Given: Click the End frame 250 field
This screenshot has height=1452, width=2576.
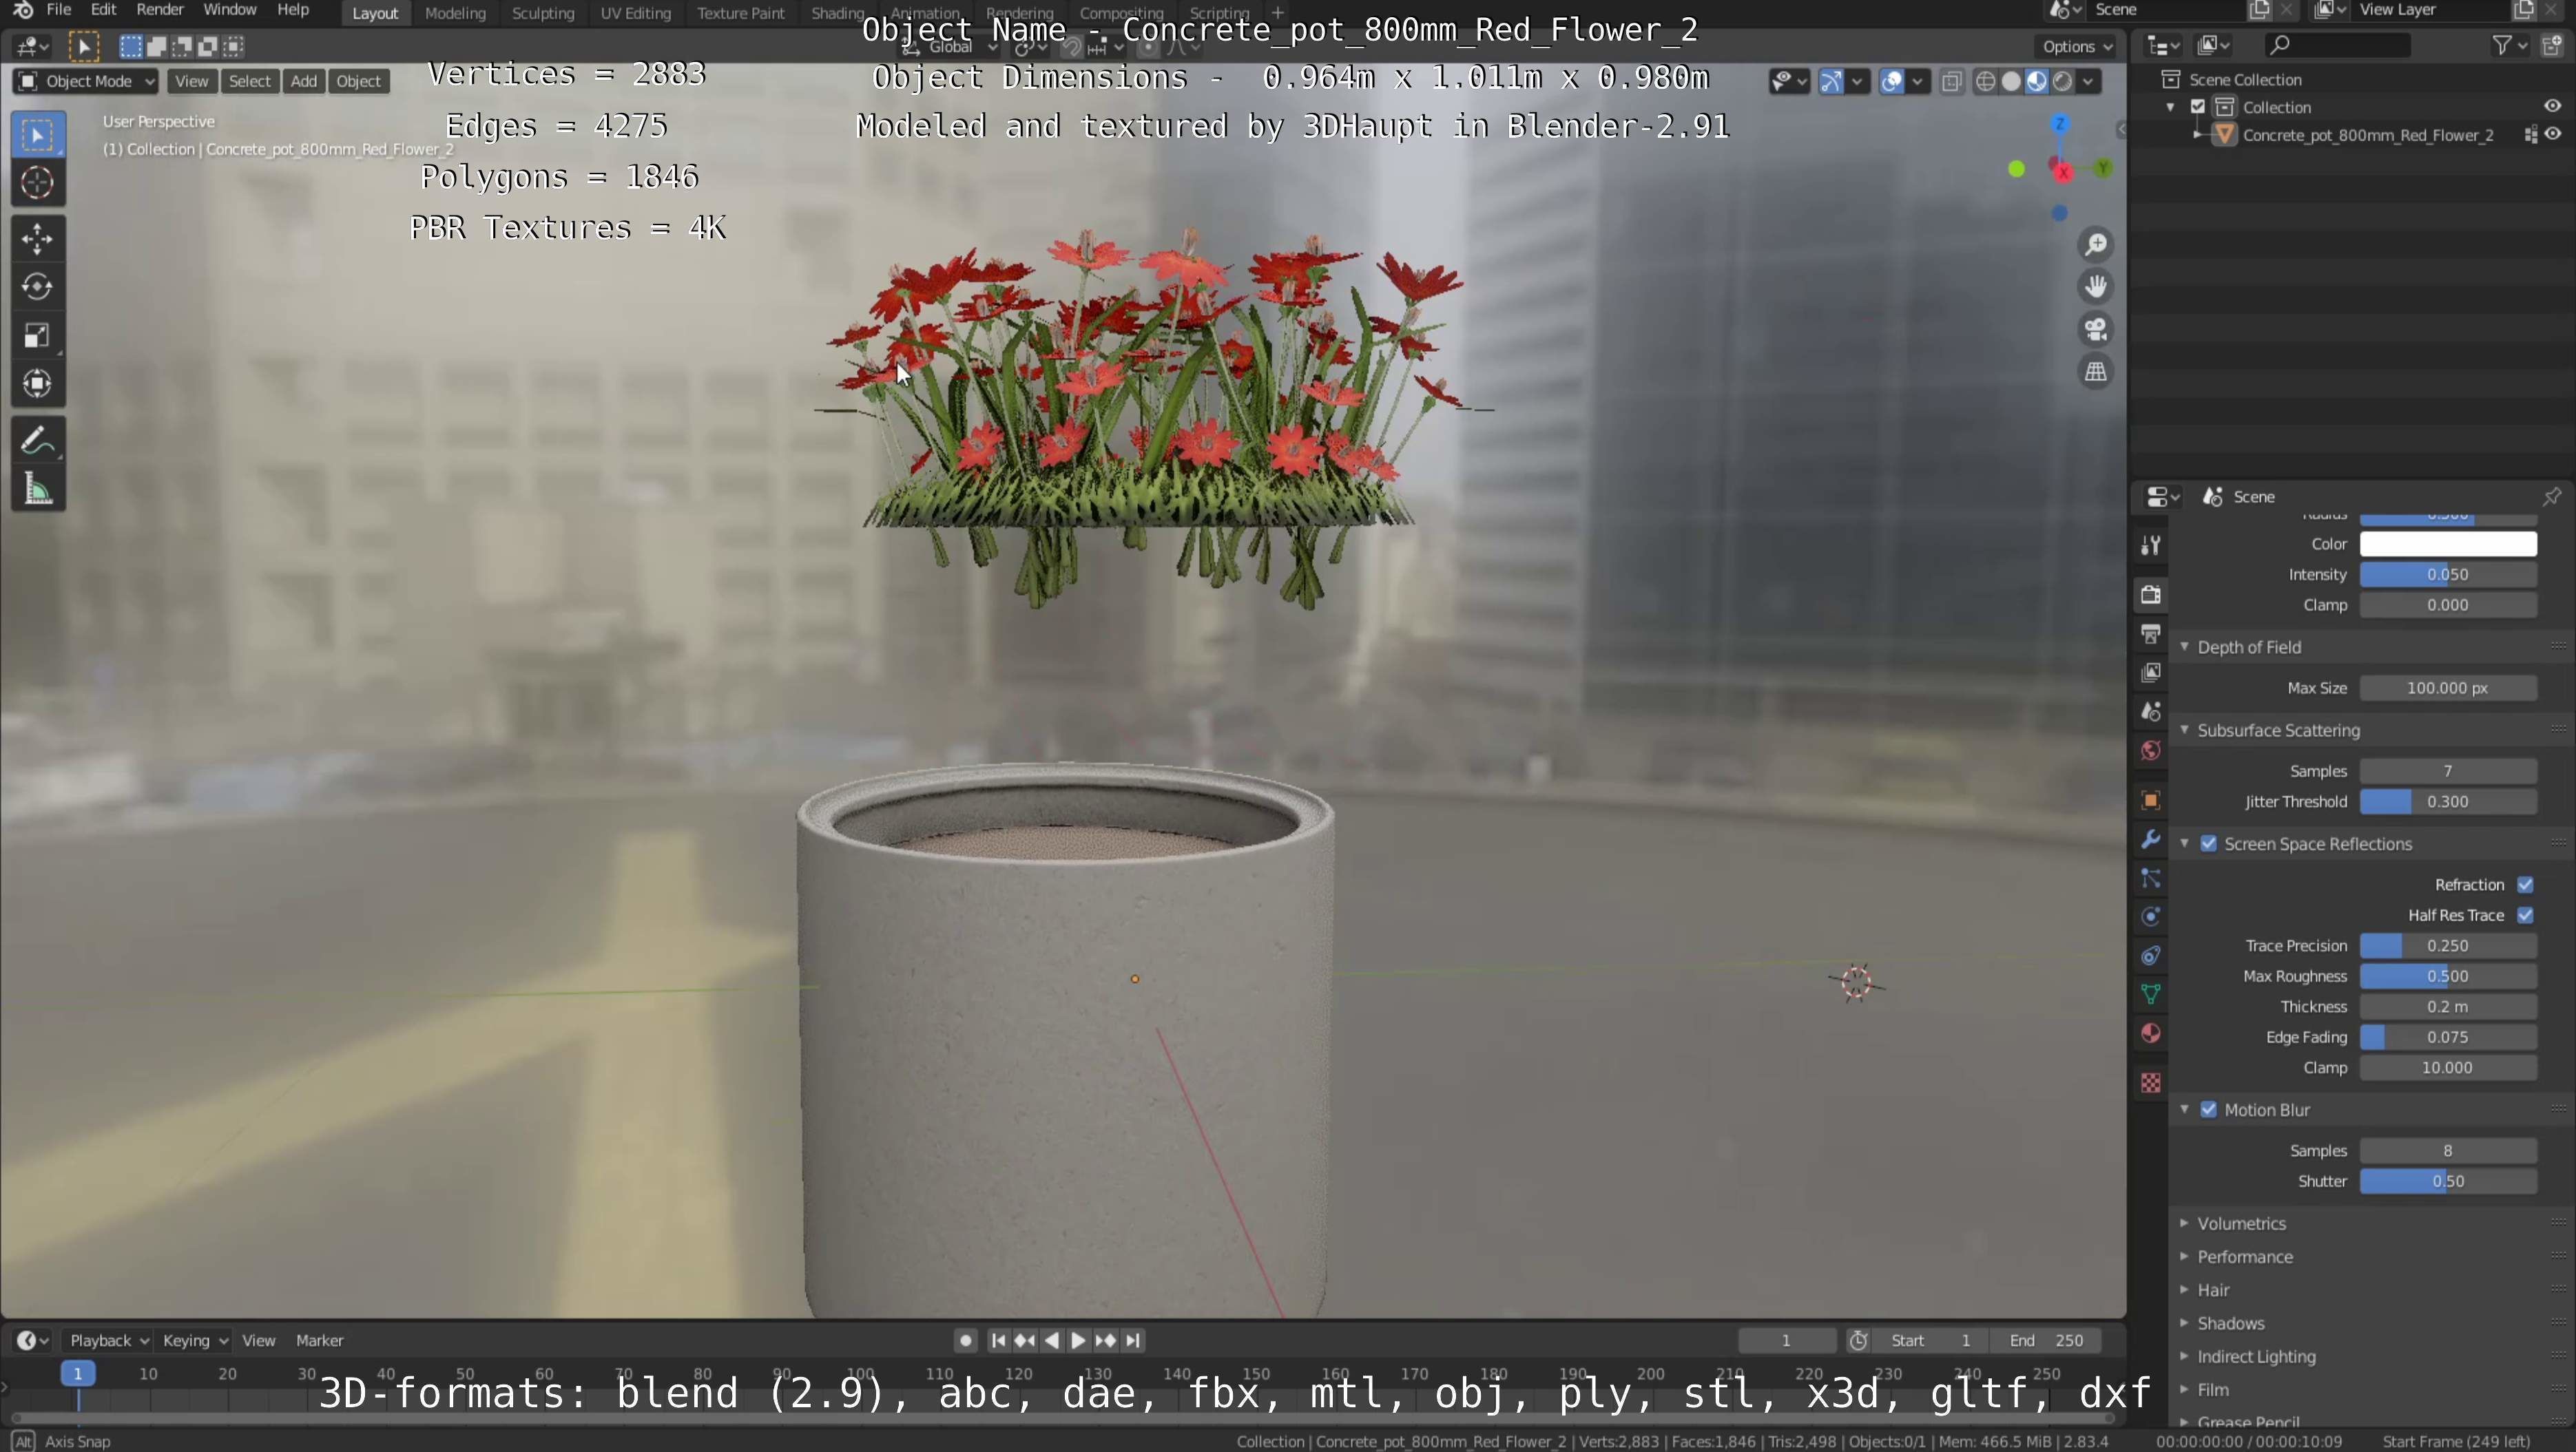Looking at the screenshot, I should click(2046, 1340).
